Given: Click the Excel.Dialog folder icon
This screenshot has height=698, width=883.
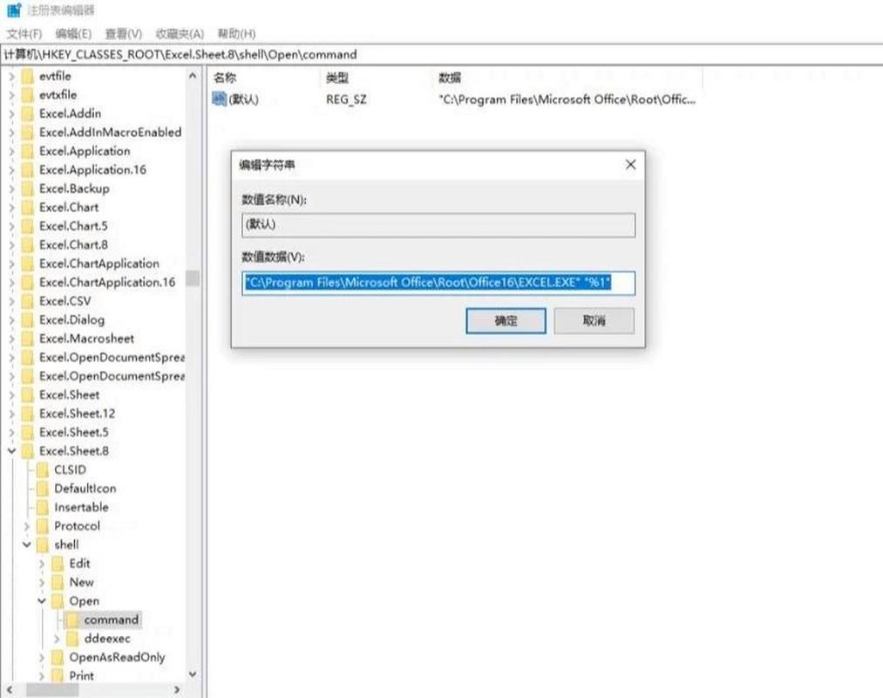Looking at the screenshot, I should tap(28, 320).
